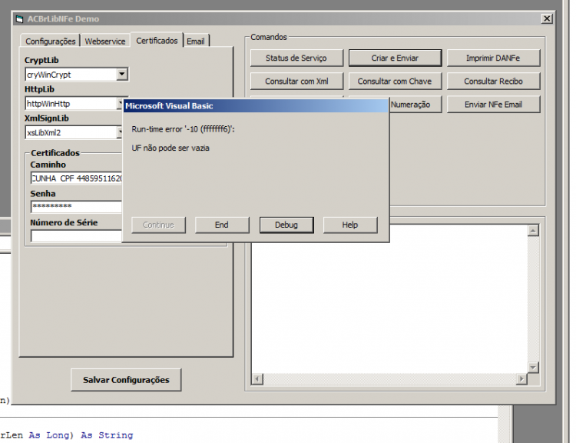
Task: Open Help for the run-time error
Action: pos(350,225)
